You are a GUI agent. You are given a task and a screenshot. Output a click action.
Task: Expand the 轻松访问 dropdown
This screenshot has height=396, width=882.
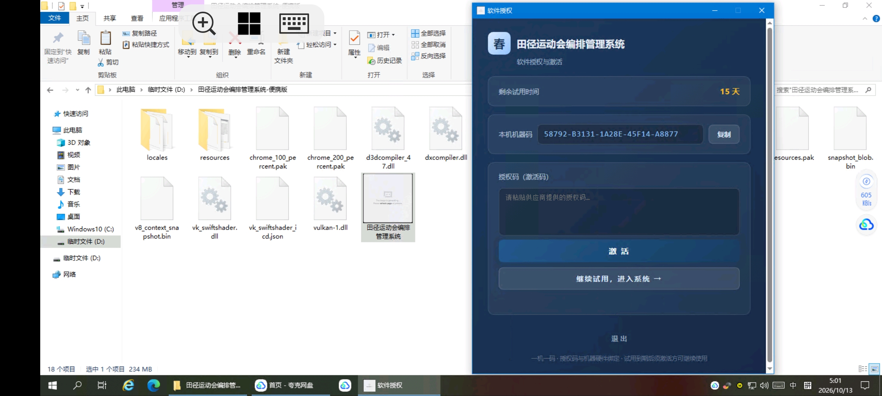[335, 45]
